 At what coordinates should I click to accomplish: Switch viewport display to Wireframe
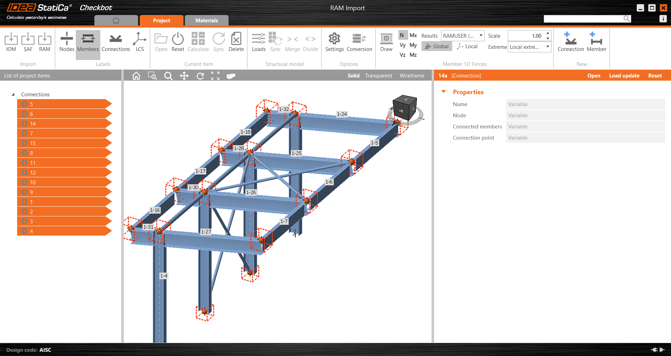tap(412, 75)
